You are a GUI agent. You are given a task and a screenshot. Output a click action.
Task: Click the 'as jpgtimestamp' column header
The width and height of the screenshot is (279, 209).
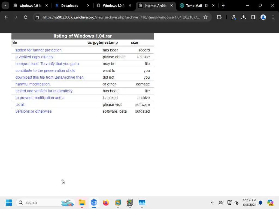point(103,42)
